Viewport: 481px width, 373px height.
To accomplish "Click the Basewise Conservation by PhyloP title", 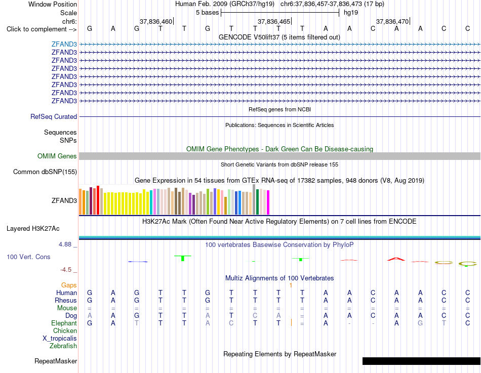I will (x=279, y=245).
